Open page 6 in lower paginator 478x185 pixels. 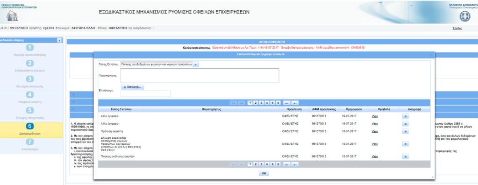coord(278,164)
